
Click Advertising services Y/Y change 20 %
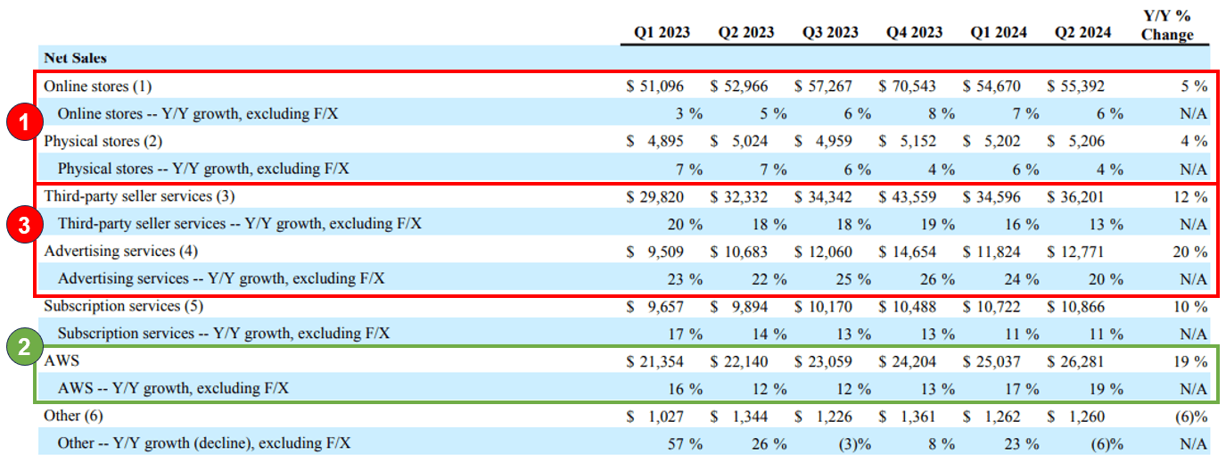[x=1190, y=251]
